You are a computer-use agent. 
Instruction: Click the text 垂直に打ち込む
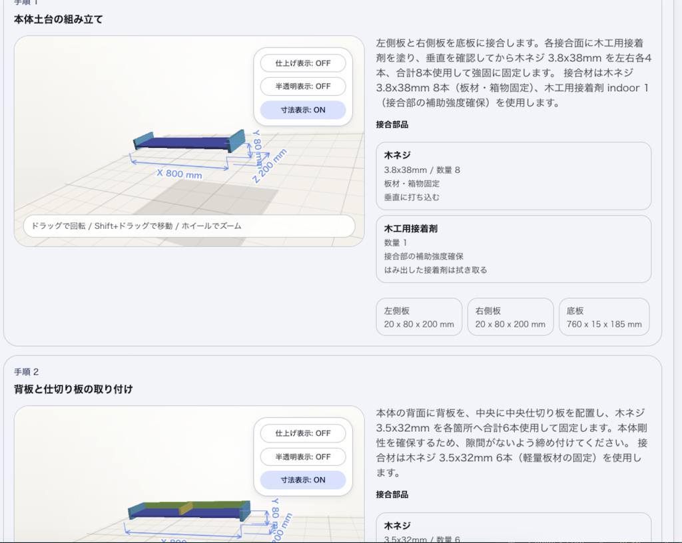coord(412,197)
